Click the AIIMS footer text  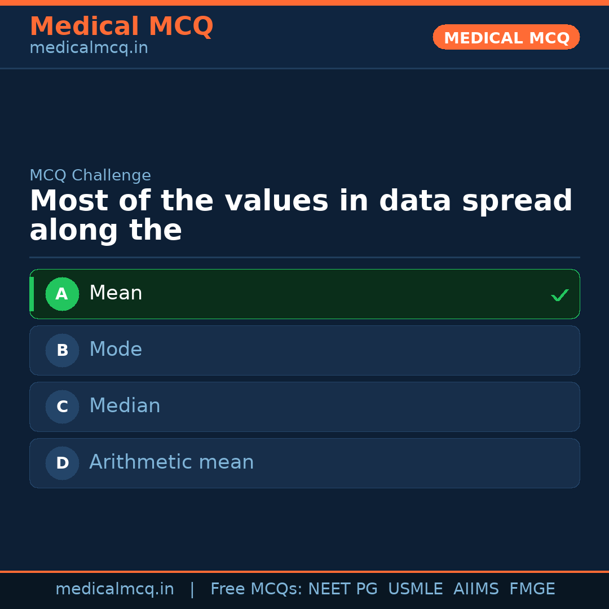pos(476,589)
